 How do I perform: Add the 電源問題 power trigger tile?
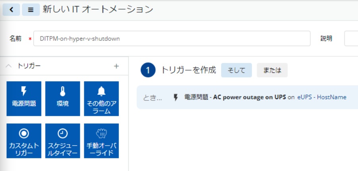click(24, 98)
